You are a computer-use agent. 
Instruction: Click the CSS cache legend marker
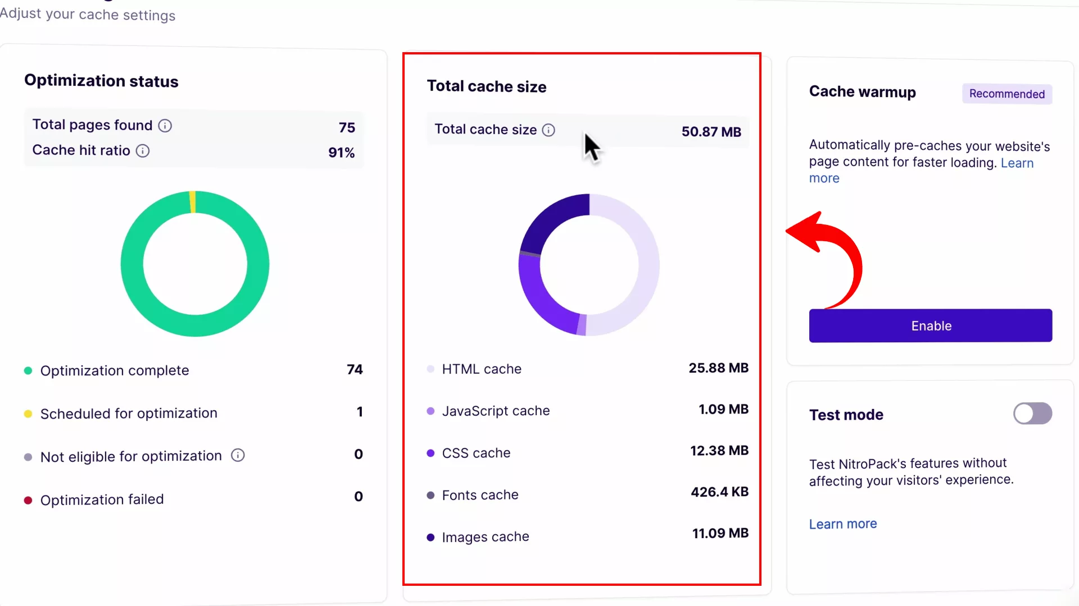click(x=430, y=453)
